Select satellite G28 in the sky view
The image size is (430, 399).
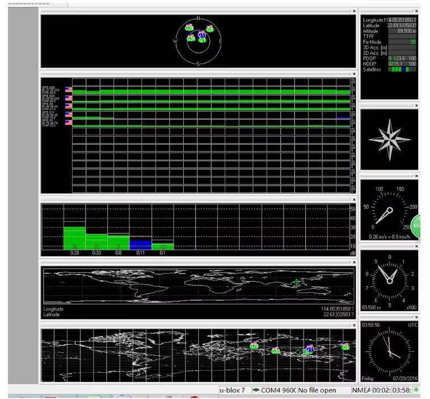189,28
